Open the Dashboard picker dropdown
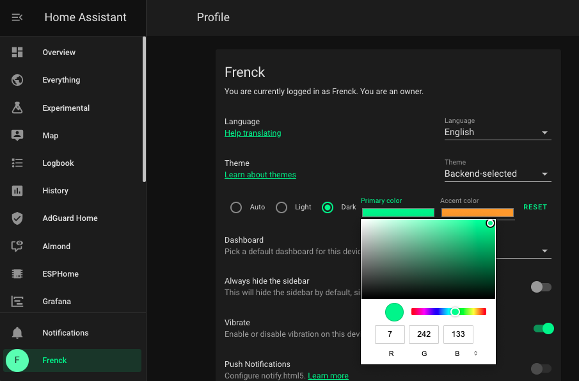Screen dimensions: 579x381 (x=544, y=251)
